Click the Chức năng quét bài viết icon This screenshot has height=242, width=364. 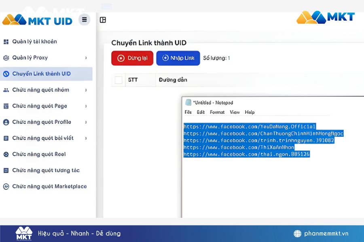tap(5, 138)
